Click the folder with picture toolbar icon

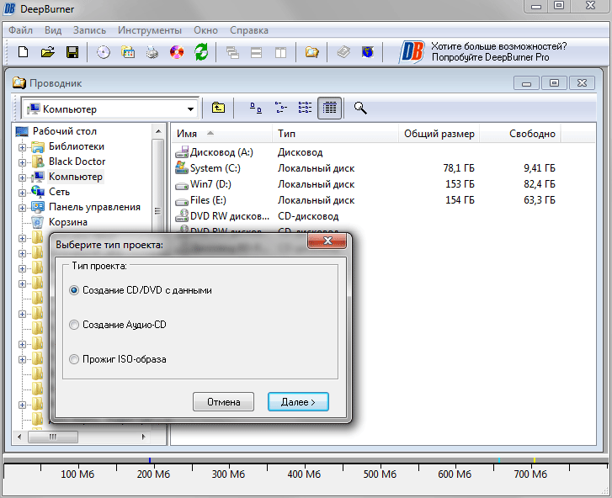tap(128, 52)
